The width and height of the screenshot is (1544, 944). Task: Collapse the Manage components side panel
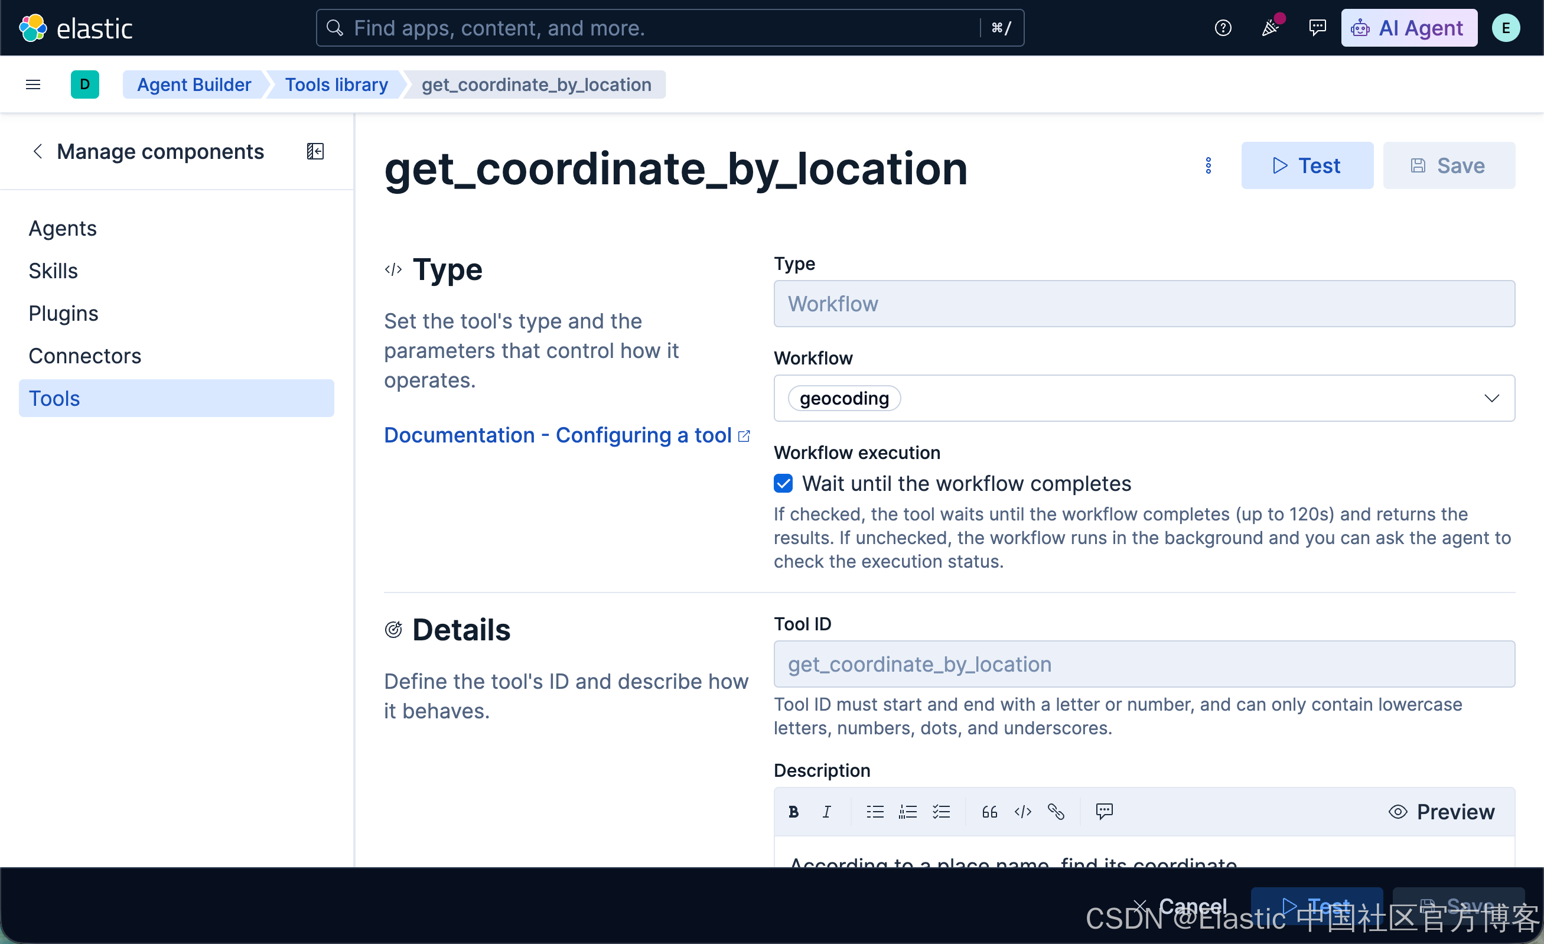coord(315,151)
